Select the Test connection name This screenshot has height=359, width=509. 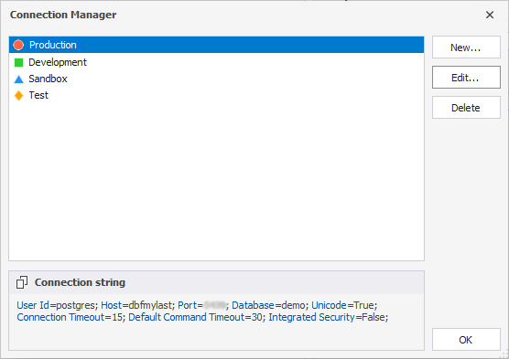pos(38,95)
